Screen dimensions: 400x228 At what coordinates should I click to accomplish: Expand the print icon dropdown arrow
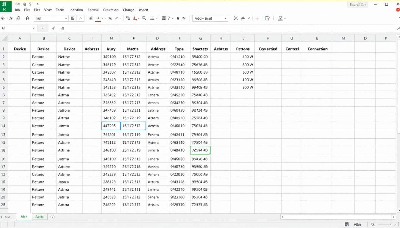coord(285,18)
